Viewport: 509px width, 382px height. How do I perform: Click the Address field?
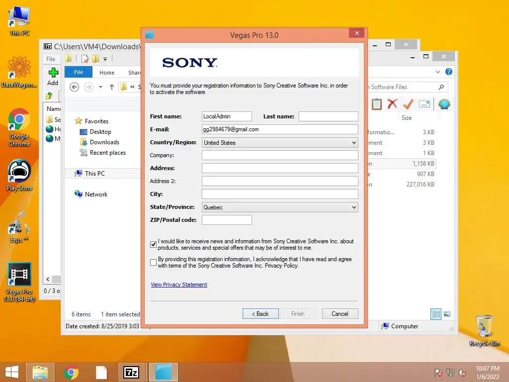(280, 168)
